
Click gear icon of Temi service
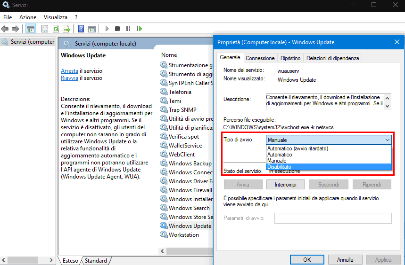[x=164, y=101]
